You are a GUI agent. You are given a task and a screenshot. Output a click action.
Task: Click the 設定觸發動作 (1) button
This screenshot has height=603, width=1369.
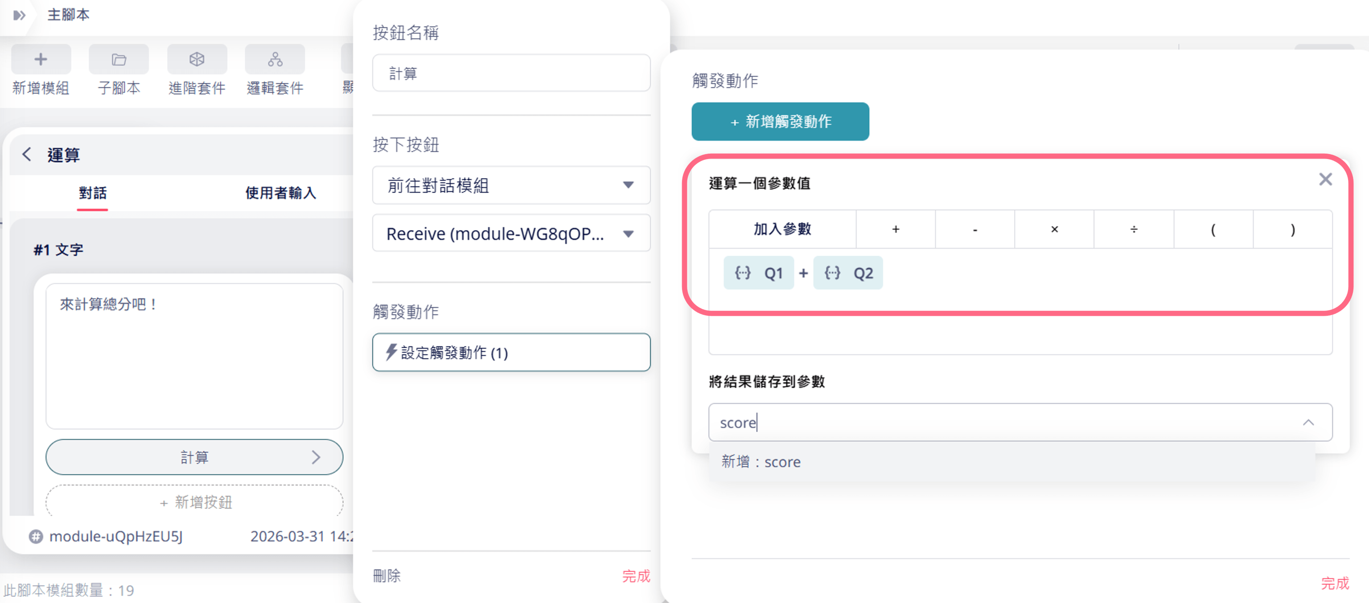tap(511, 352)
